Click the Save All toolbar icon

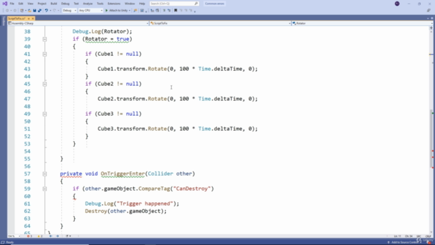click(39, 11)
